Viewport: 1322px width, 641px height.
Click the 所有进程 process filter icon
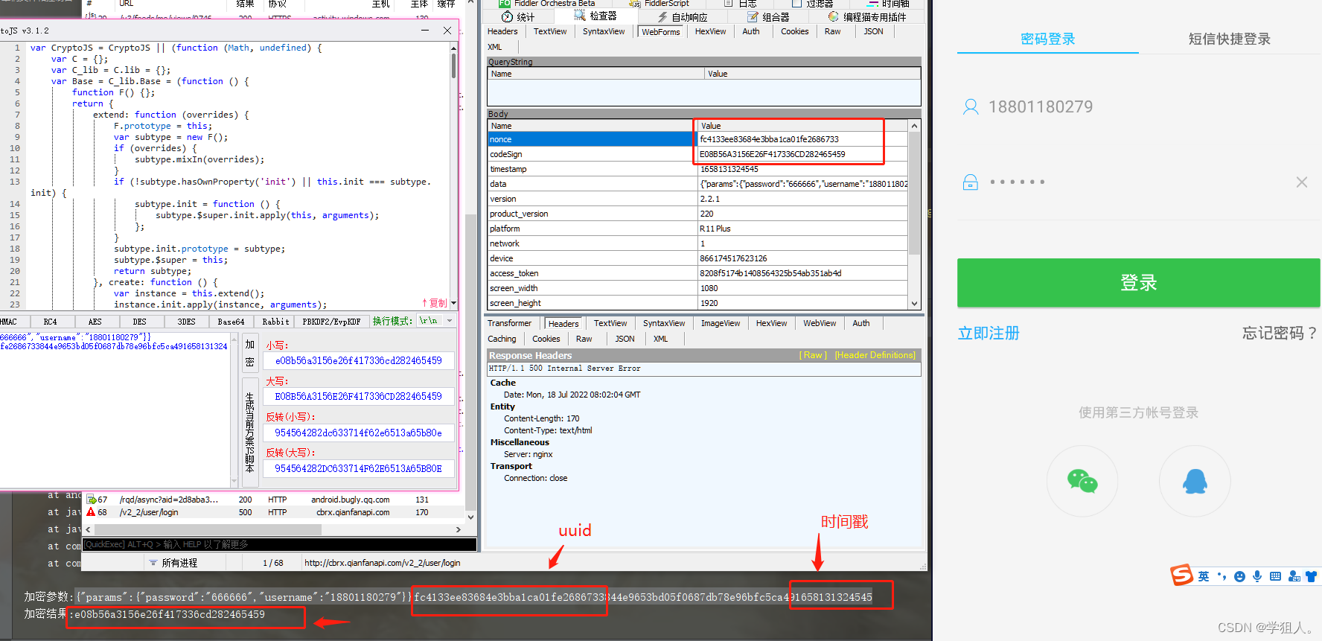point(153,563)
